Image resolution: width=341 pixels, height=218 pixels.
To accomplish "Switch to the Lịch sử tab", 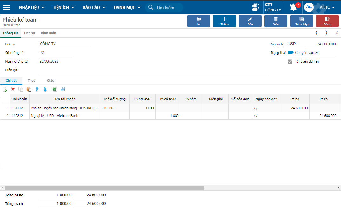I will pos(30,33).
